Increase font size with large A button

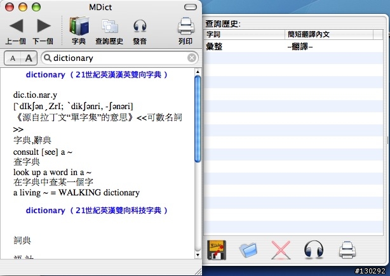tap(29, 58)
